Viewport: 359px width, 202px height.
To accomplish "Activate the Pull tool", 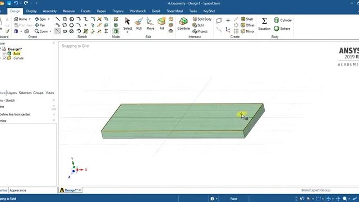I will click(139, 24).
